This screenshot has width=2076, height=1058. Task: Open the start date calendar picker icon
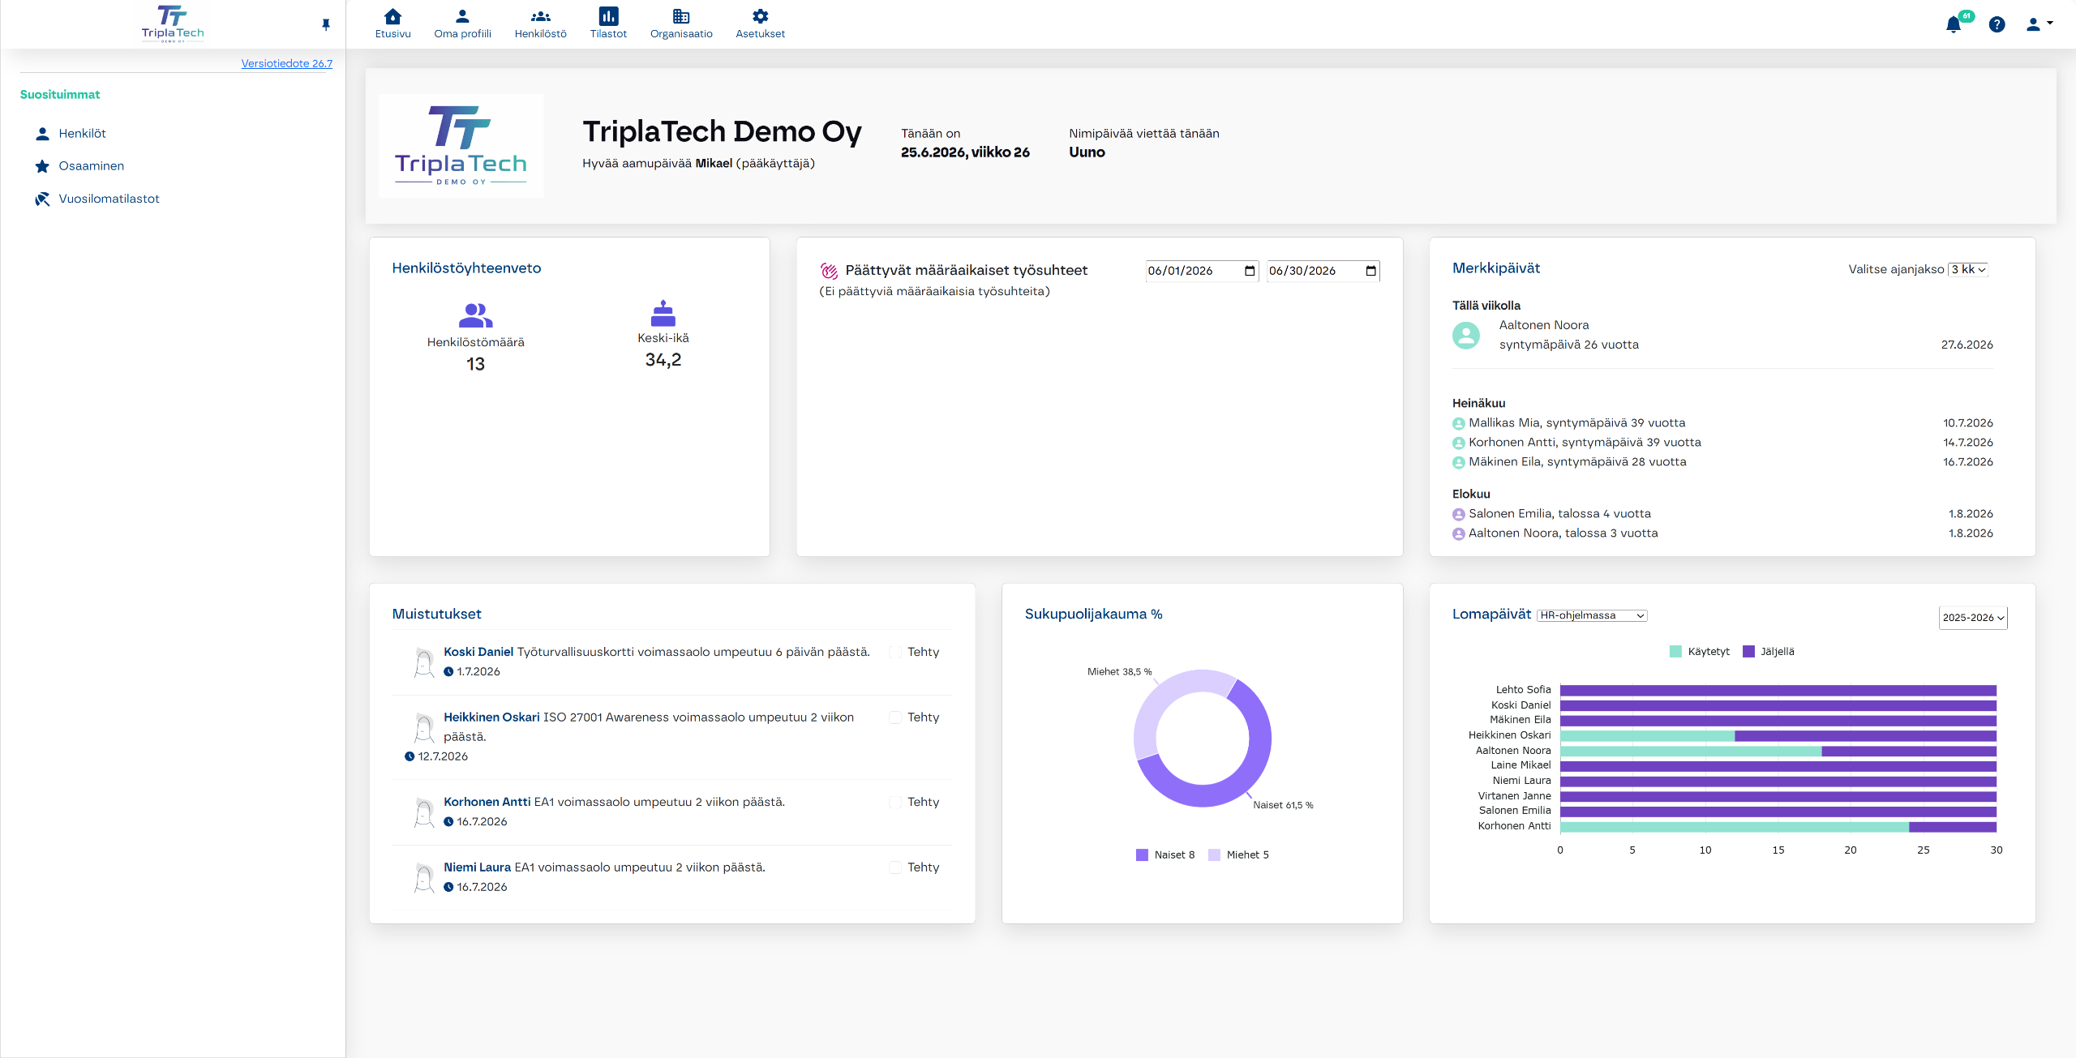tap(1250, 271)
